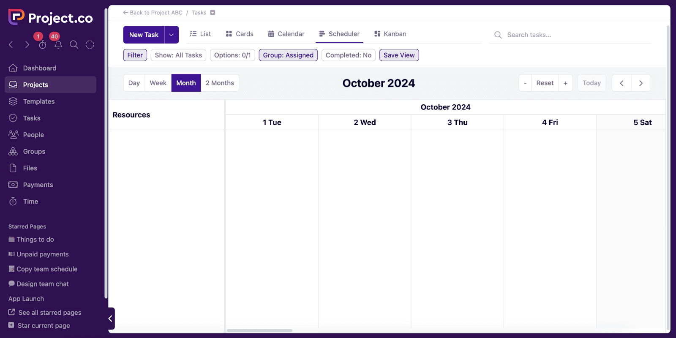Click the Save View button
676x338 pixels.
(399, 55)
